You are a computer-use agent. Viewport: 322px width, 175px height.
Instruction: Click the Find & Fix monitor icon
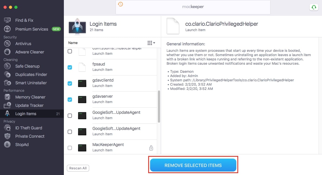[x=7, y=20]
